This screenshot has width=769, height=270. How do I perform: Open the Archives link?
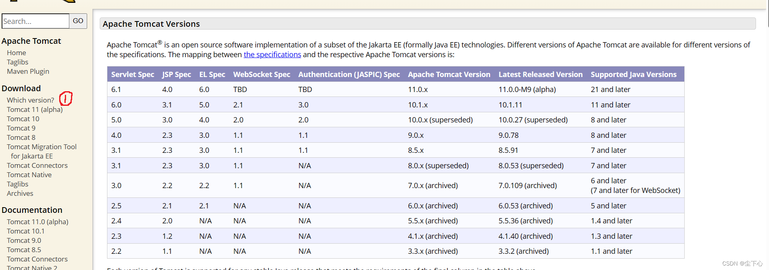[20, 193]
